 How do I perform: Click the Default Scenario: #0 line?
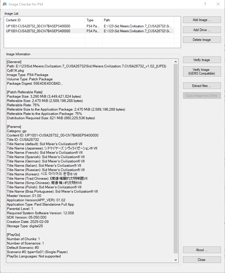23,248
